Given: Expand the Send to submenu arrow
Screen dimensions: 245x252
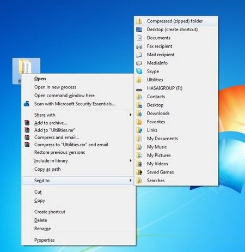Looking at the screenshot, I should coord(130,181).
